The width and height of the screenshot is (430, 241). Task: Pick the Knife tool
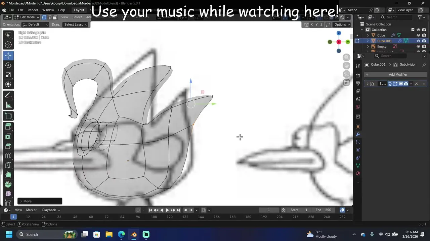pos(8,165)
